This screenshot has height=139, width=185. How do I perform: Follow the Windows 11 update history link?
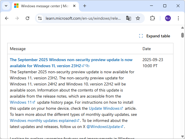click(21, 102)
